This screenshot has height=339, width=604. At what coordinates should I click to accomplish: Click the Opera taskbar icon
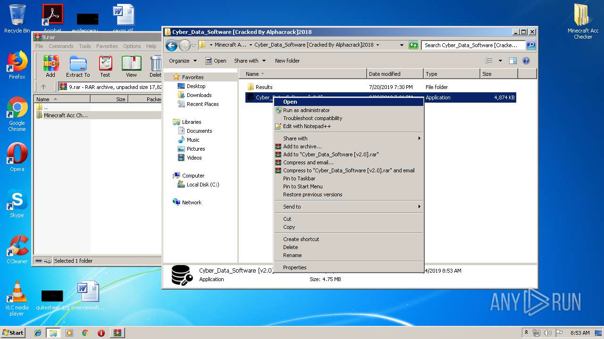101,333
